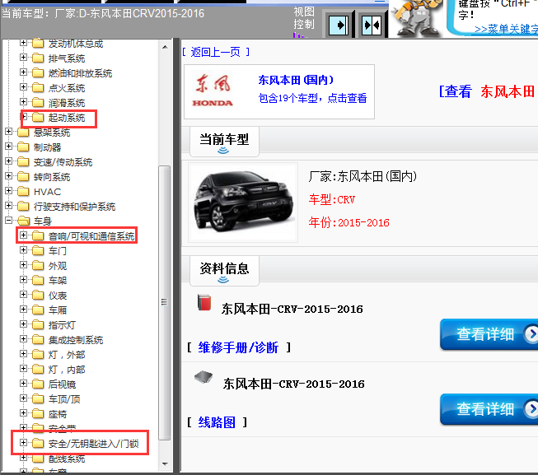
Task: Click 查看详细 button for 维修手册/诊断
Action: coord(489,334)
